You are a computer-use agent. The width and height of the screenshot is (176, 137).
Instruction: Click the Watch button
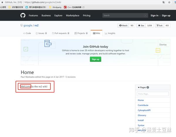(123, 25)
